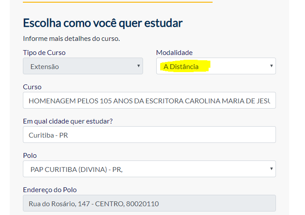305x215 pixels.
Task: Click the 'Modalidade' label
Action: tap(174, 53)
